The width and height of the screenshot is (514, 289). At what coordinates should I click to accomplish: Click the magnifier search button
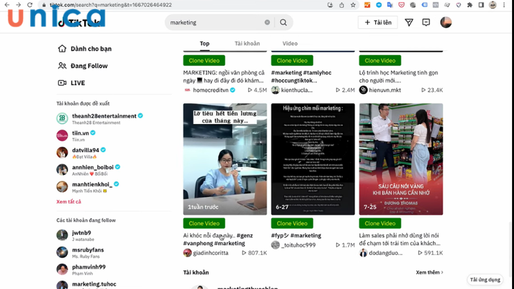[283, 22]
